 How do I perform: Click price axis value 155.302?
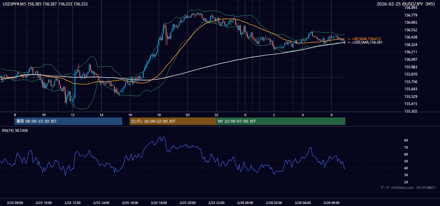(411, 111)
